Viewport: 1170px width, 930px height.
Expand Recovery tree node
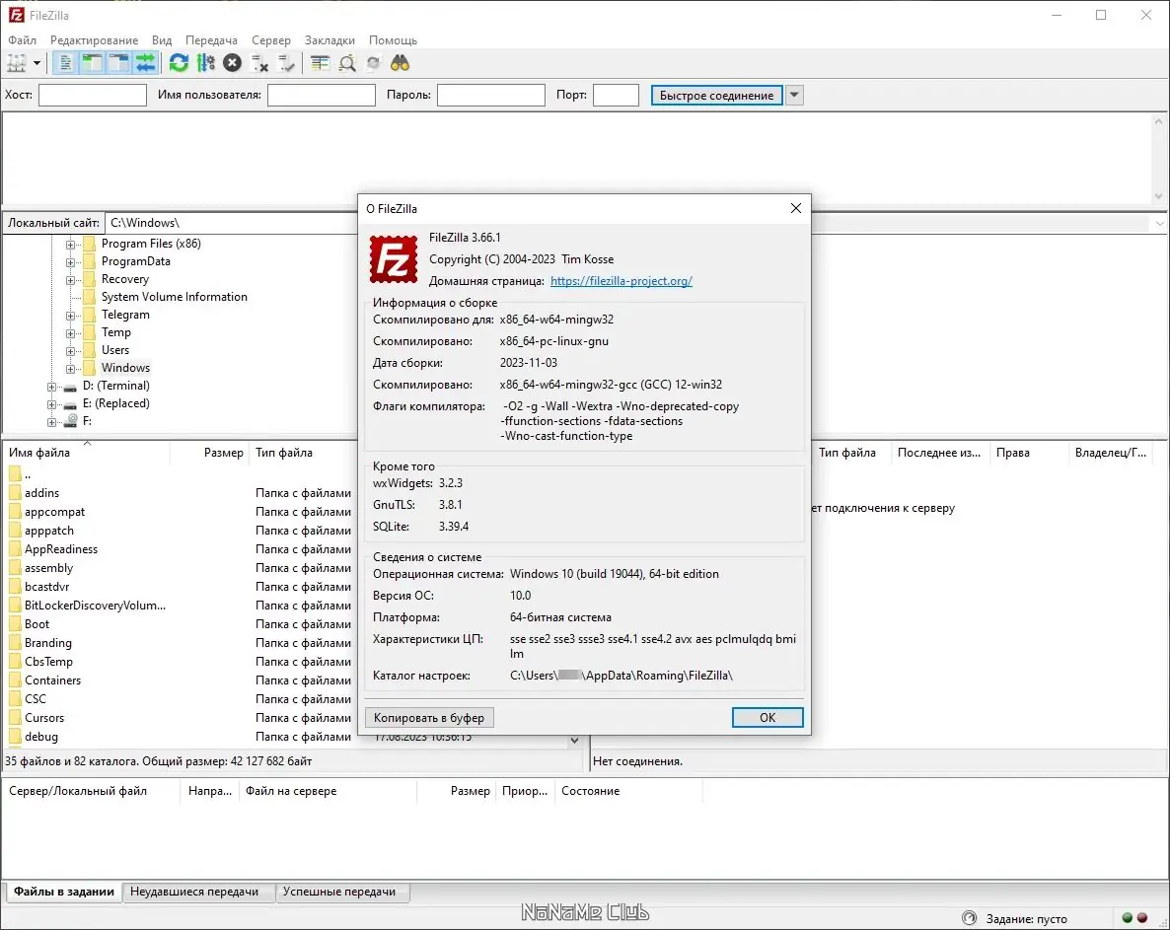click(70, 280)
